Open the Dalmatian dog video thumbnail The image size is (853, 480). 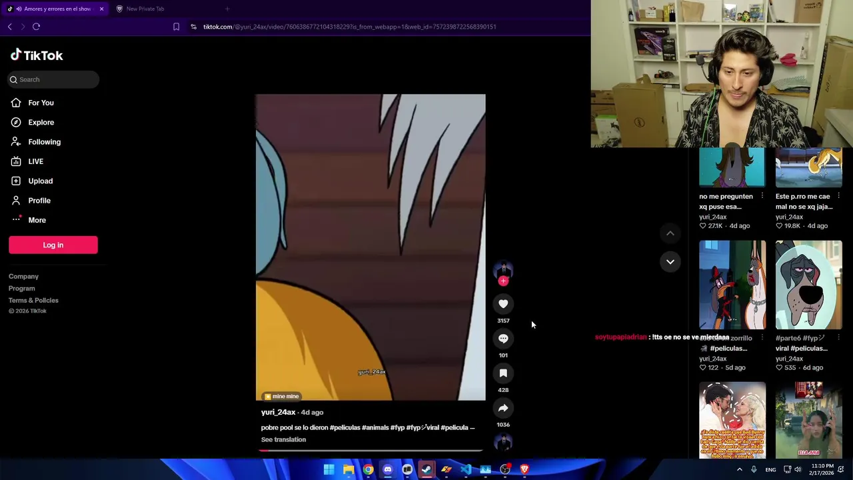coord(732,285)
